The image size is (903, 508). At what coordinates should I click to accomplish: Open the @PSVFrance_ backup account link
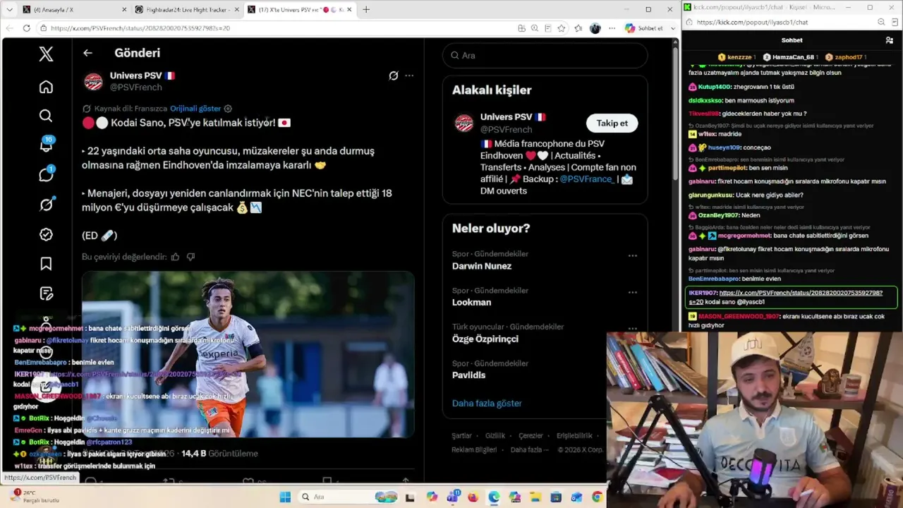(588, 179)
